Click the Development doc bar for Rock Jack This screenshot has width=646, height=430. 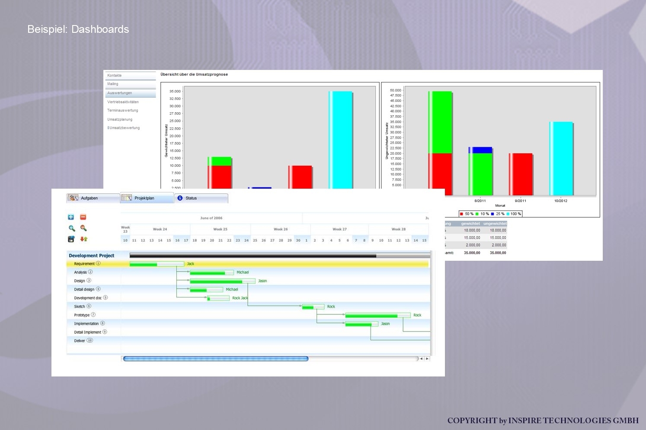[218, 298]
